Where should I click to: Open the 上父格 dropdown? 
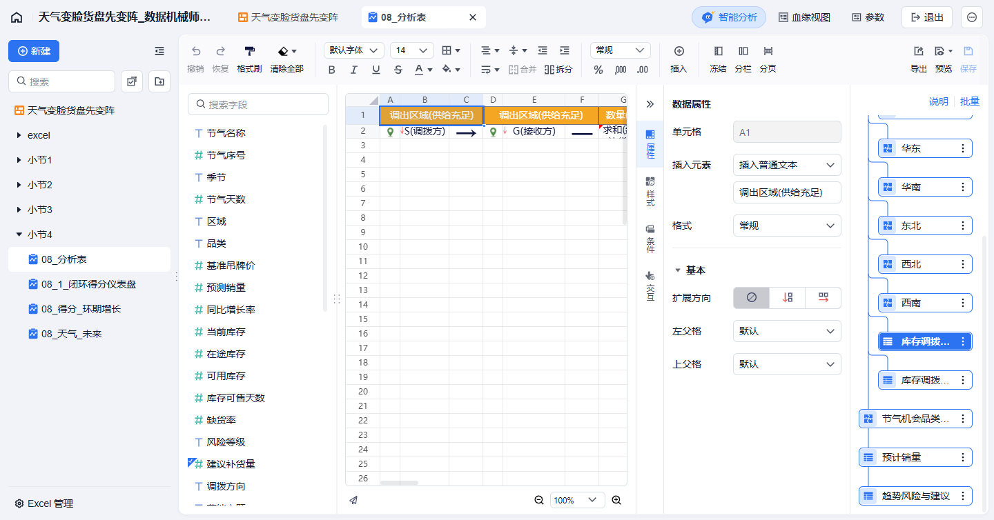point(787,364)
